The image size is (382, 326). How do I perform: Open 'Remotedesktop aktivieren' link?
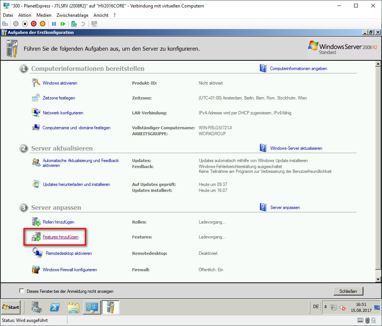[69, 253]
